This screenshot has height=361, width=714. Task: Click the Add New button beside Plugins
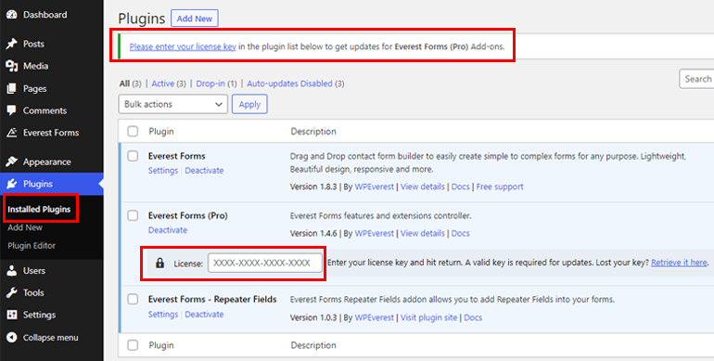point(195,19)
